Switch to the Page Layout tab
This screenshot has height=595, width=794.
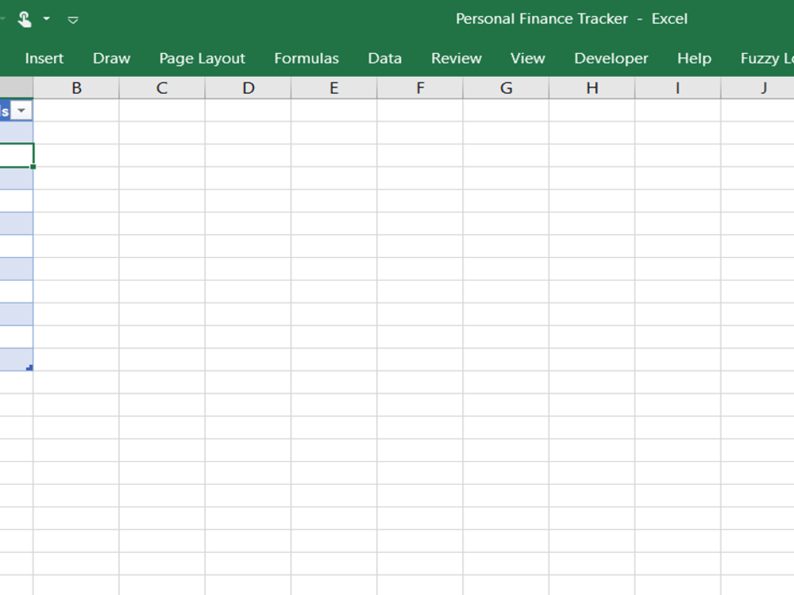202,58
